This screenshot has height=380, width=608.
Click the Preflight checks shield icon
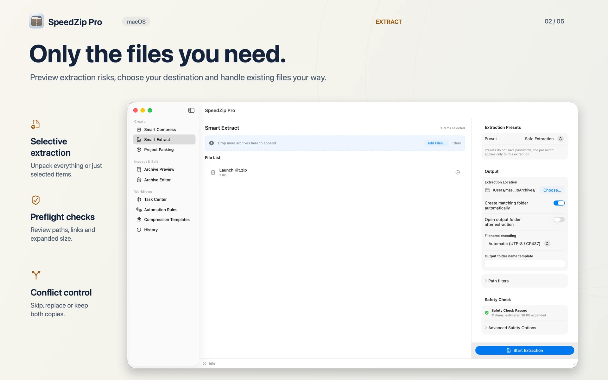35,200
